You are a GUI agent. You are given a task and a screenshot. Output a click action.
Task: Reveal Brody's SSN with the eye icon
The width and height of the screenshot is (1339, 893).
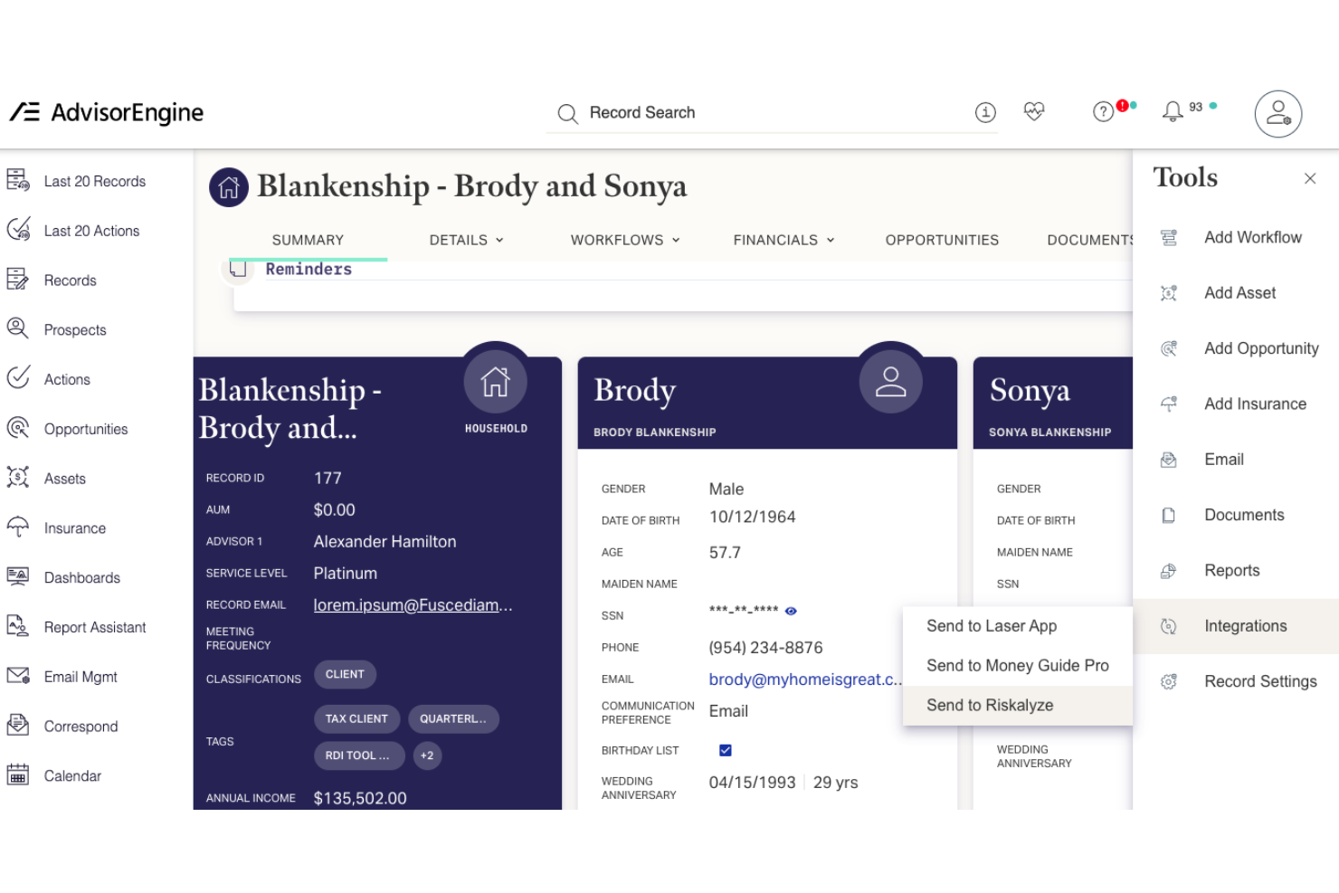pos(791,611)
